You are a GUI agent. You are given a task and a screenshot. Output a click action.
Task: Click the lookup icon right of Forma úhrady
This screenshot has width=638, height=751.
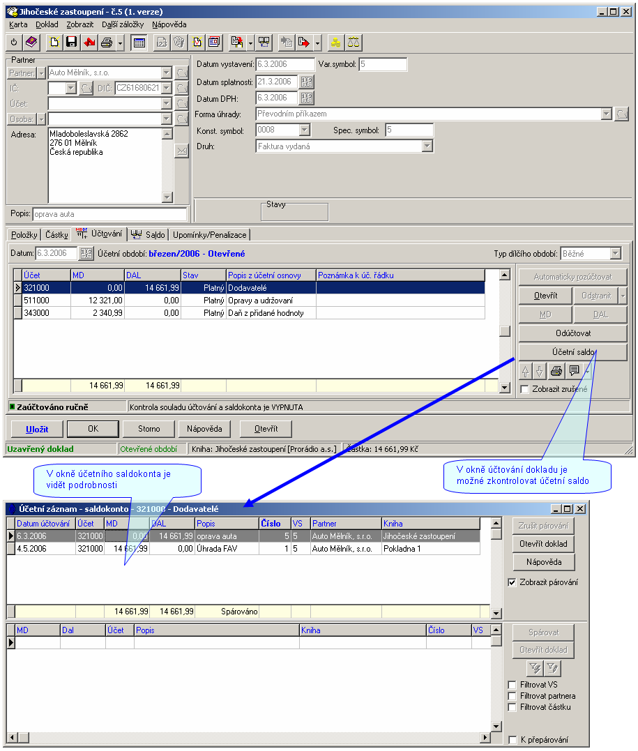click(622, 114)
